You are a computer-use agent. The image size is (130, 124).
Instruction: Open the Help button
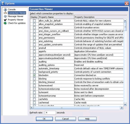tap(87, 119)
